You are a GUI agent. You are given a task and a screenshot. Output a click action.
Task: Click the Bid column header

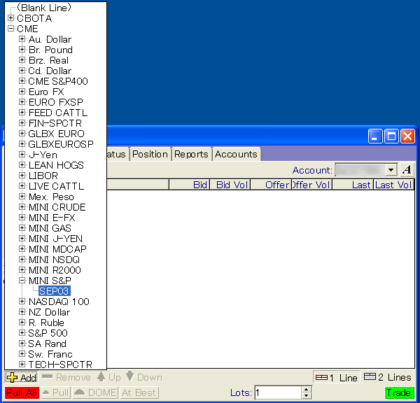190,185
